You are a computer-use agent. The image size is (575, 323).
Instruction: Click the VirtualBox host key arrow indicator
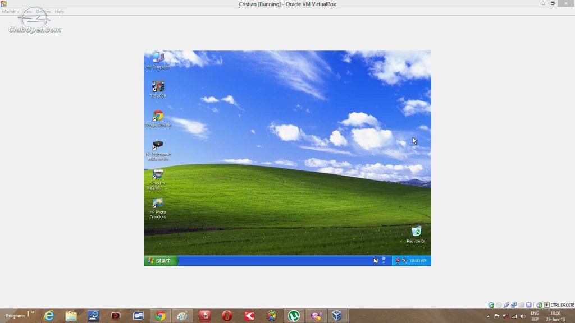(x=547, y=305)
